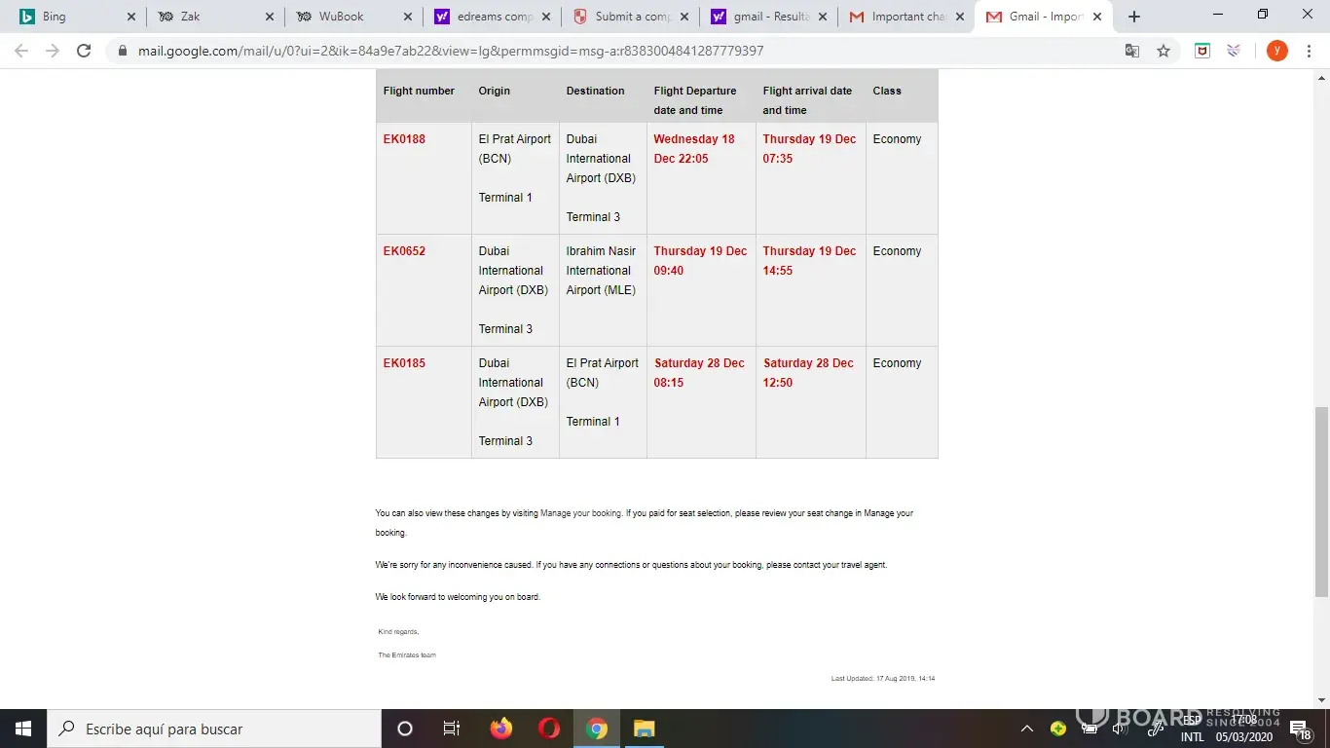Click flight number EK0652
1330x748 pixels.
click(x=404, y=251)
